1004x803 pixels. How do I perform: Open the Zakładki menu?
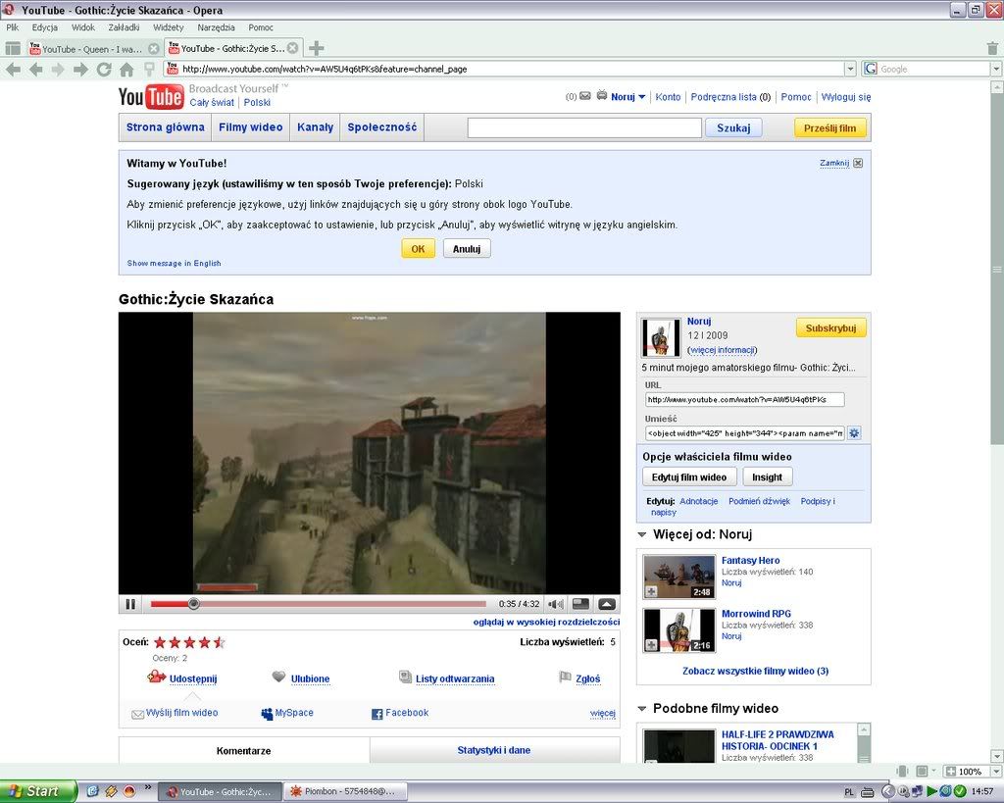point(124,27)
